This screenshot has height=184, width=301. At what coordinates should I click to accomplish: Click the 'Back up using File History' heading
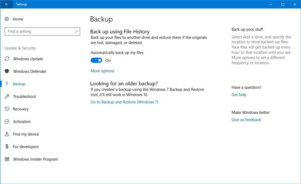[120, 31]
